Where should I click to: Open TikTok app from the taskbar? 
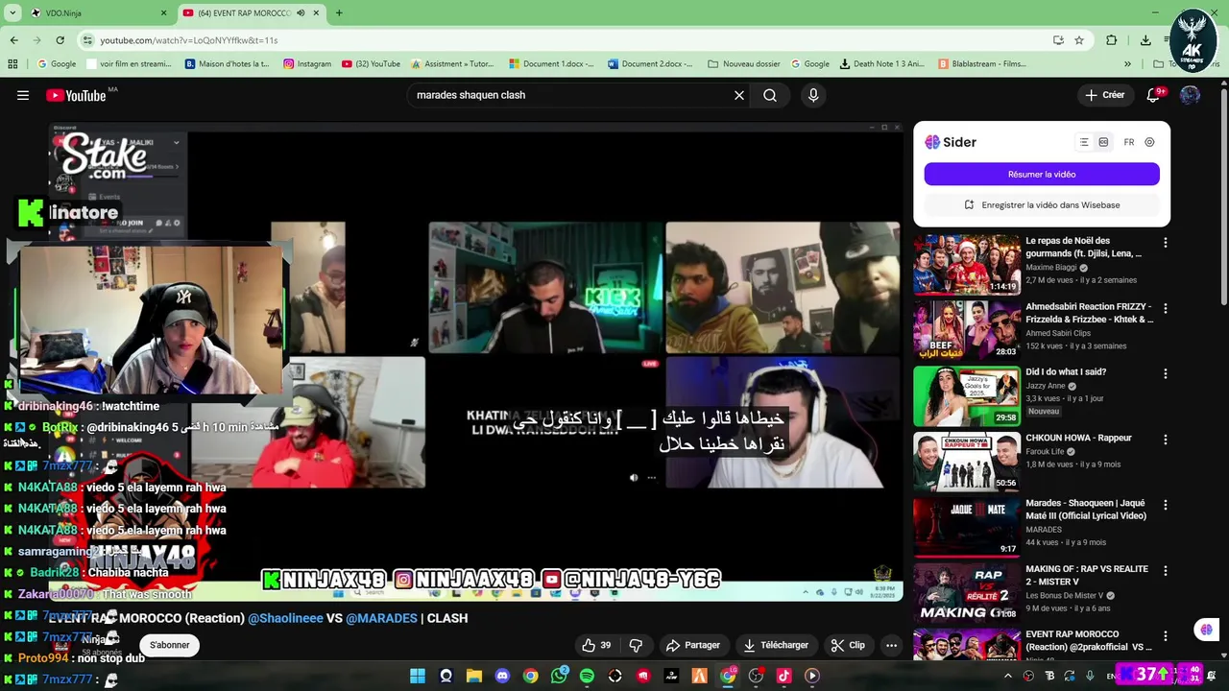(783, 676)
